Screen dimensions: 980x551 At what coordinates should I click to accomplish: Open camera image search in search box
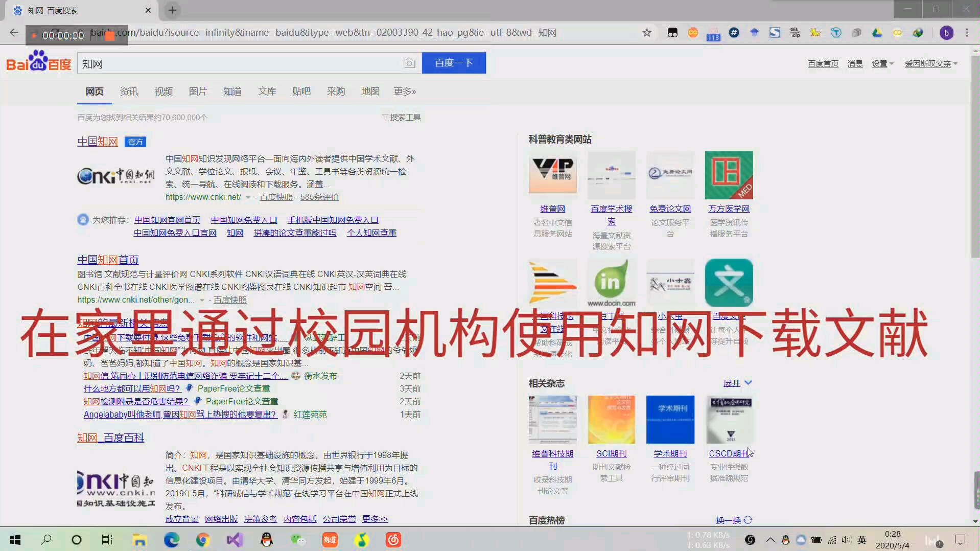pos(409,63)
